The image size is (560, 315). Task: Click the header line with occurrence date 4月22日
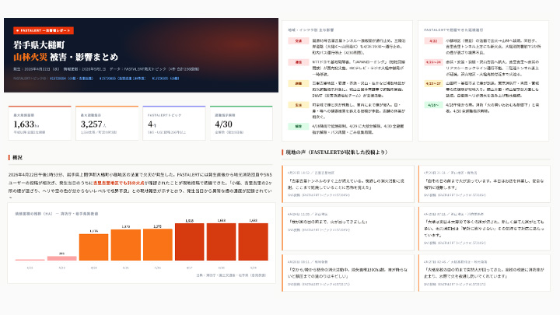click(107, 69)
